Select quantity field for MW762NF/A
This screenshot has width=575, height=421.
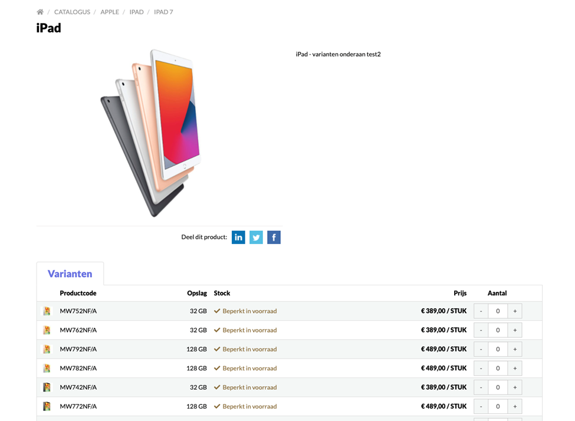click(498, 330)
